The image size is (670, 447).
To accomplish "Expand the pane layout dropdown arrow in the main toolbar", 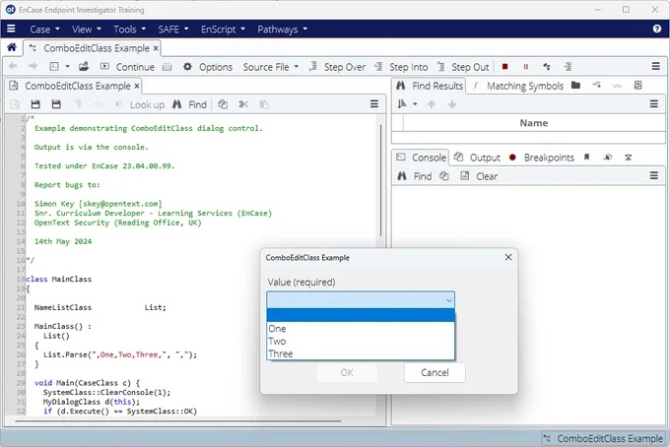I will 68,67.
